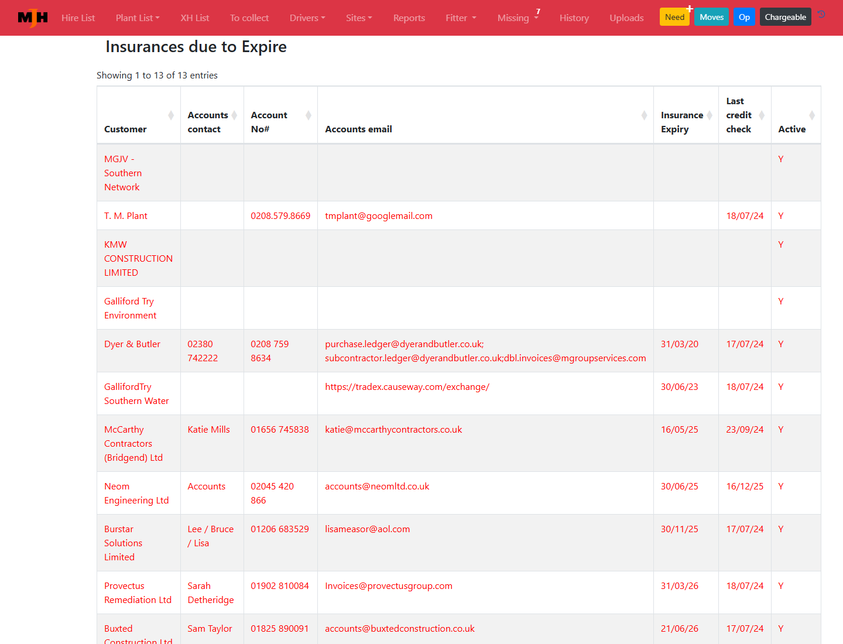843x644 pixels.
Task: Click last credit check 23/09/24
Action: [x=745, y=430]
